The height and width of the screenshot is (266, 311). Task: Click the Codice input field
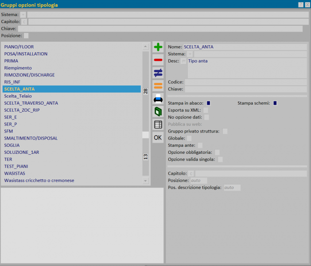[246, 82]
